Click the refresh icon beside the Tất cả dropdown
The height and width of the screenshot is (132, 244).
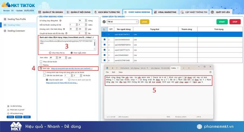tap(104, 22)
